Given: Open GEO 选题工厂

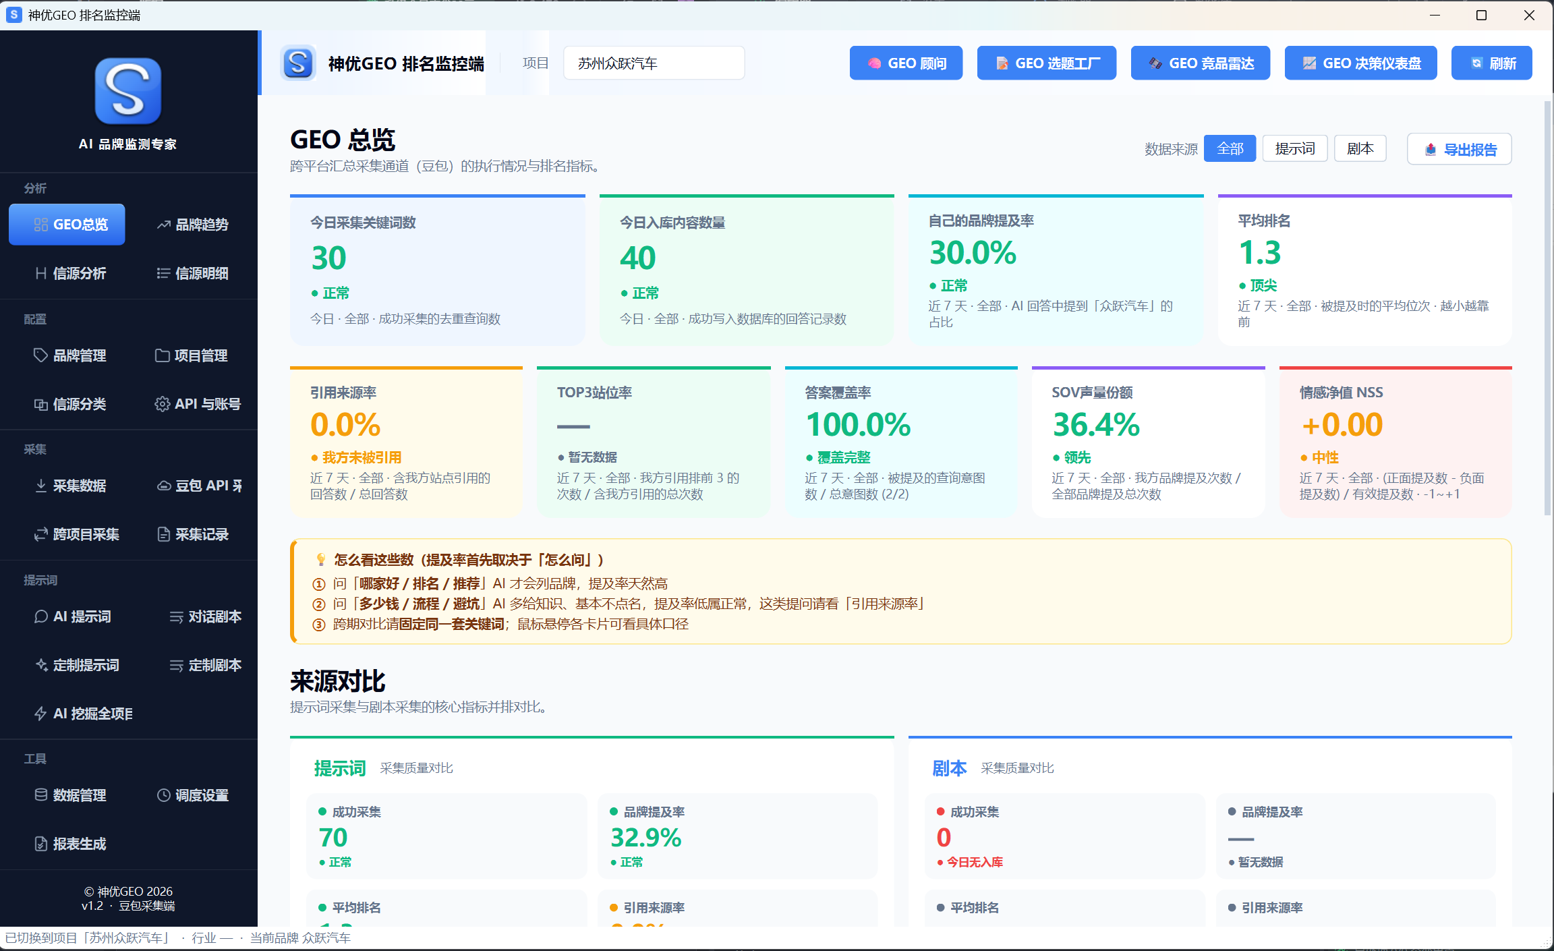Looking at the screenshot, I should click(x=1047, y=63).
